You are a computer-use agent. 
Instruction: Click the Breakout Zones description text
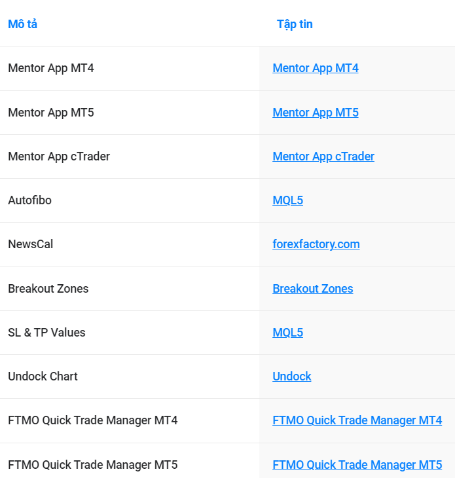tap(48, 289)
